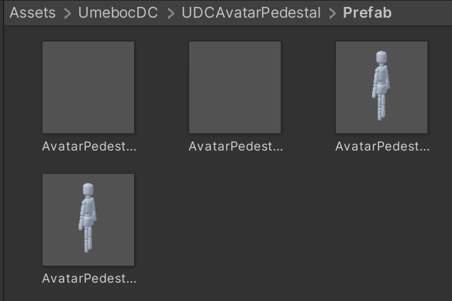
Task: Open the Assets breadcrumb folder
Action: [x=33, y=13]
